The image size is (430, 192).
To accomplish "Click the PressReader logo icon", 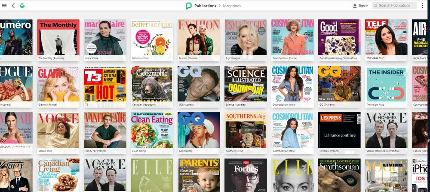I will pos(188,6).
